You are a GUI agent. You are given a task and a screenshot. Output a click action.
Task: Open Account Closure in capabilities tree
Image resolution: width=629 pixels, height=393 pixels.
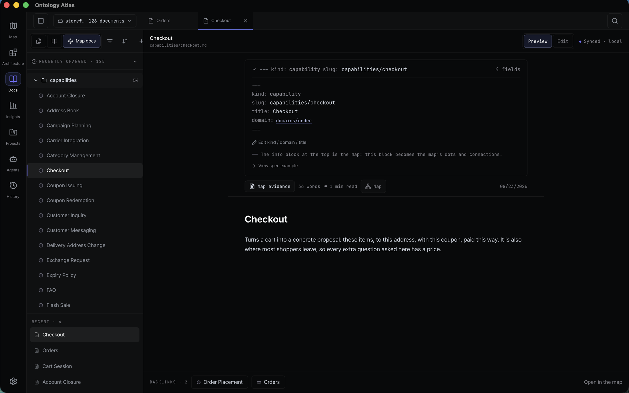pos(85,95)
